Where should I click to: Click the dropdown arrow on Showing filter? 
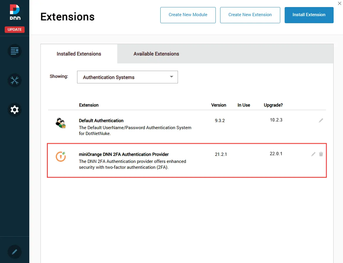click(x=171, y=77)
